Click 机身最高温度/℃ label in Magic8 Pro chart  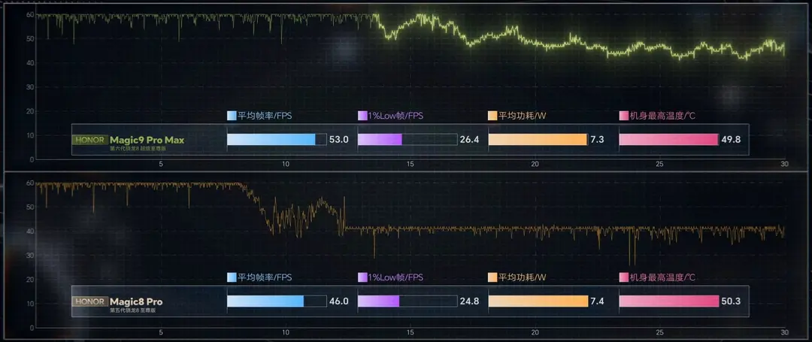point(663,277)
